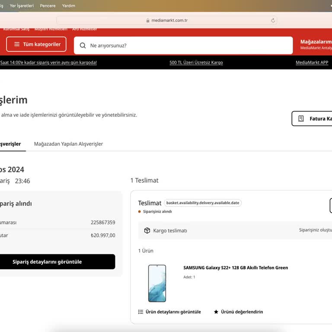Click the order time 23:46
This screenshot has width=332, height=332.
[22, 181]
